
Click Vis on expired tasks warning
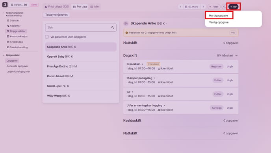click(x=233, y=33)
